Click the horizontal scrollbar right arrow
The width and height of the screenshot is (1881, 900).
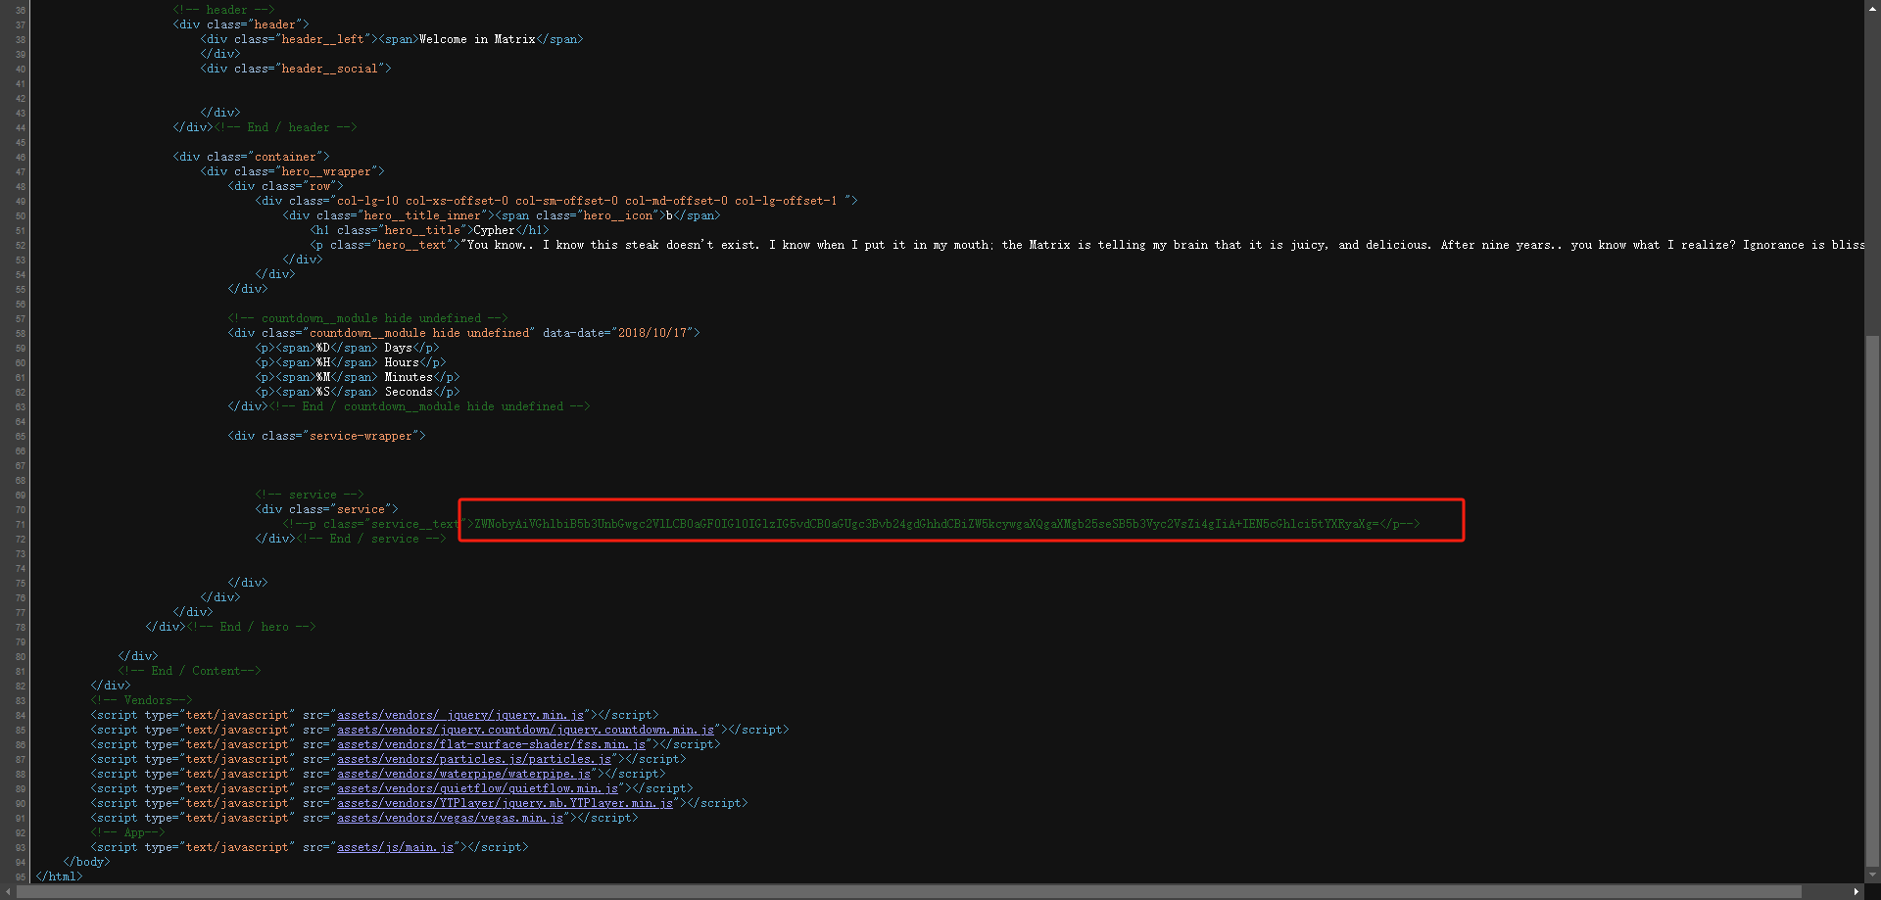[x=1856, y=892]
